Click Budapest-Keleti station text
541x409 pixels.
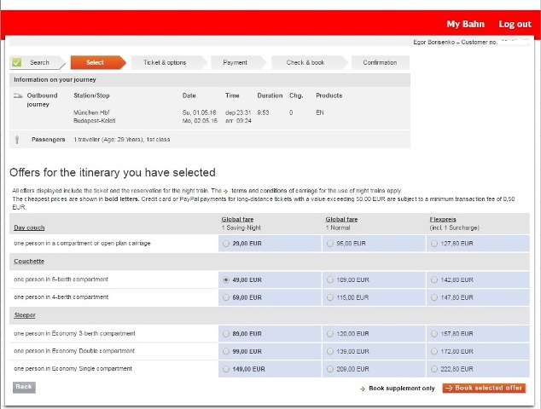[x=95, y=121]
